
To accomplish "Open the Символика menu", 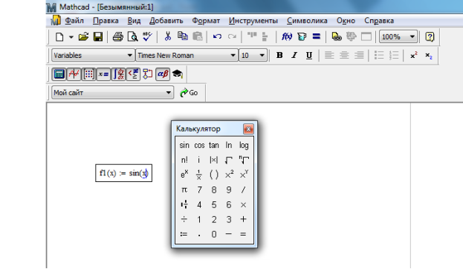I will (x=307, y=21).
